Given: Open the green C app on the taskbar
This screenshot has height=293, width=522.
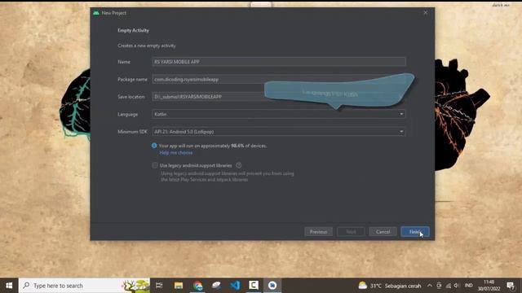Looking at the screenshot, I should [254, 286].
